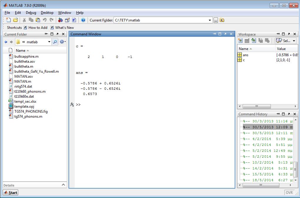The image size is (300, 198).
Task: Expand Current Folder path dropdown
Action: [210, 20]
